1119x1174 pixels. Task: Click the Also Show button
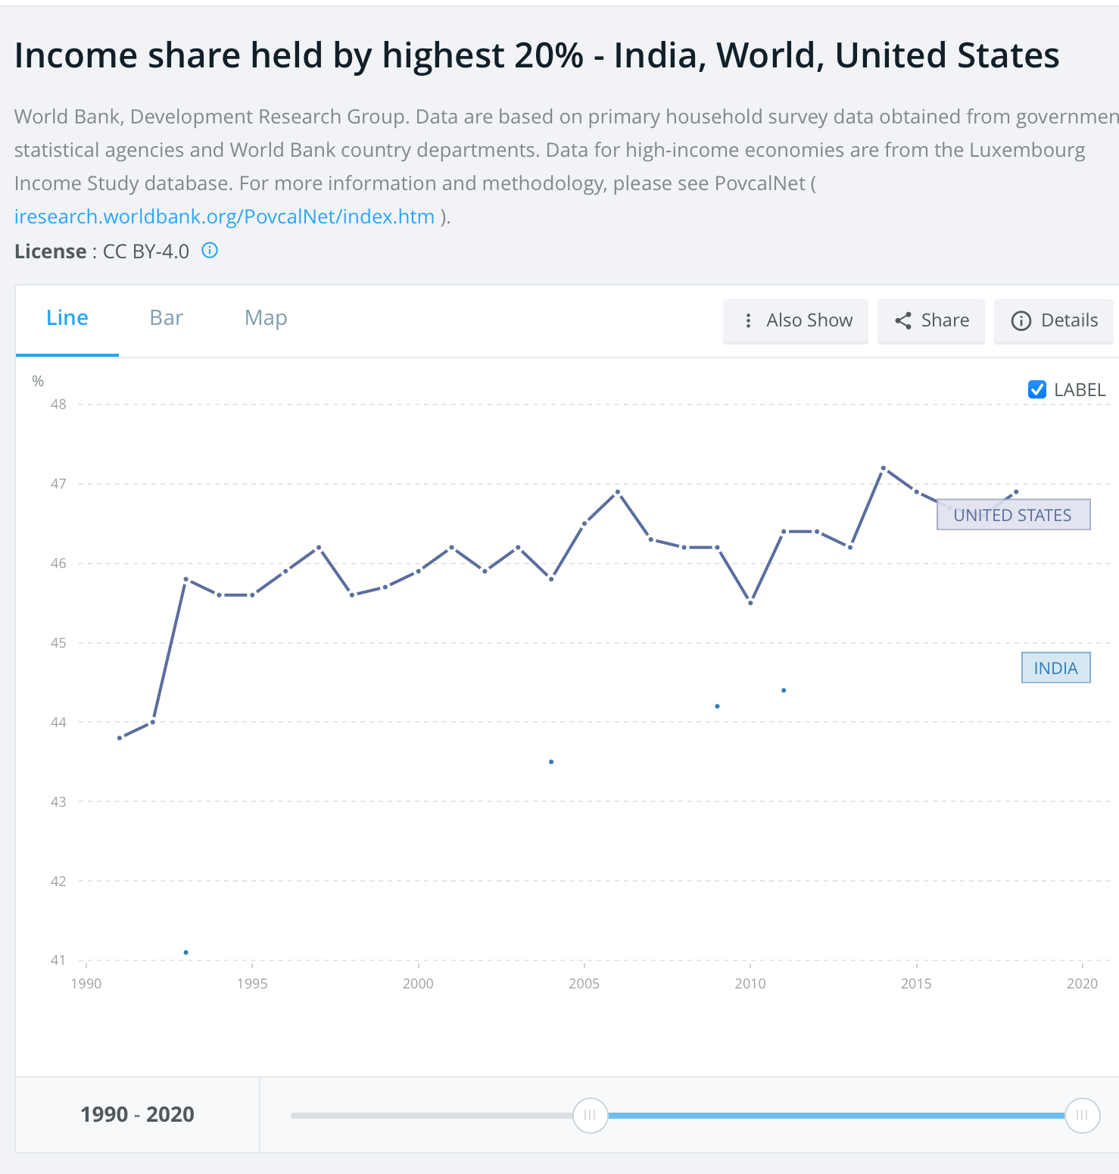coord(795,321)
